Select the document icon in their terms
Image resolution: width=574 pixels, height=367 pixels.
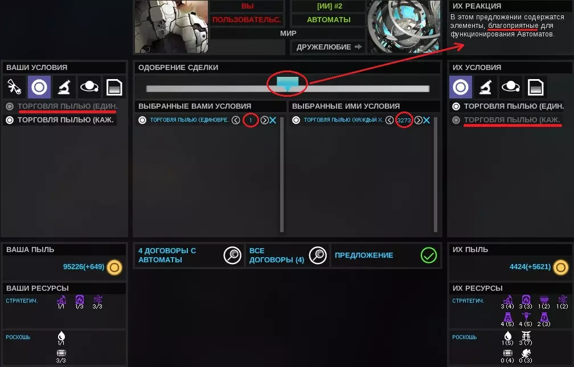click(535, 87)
